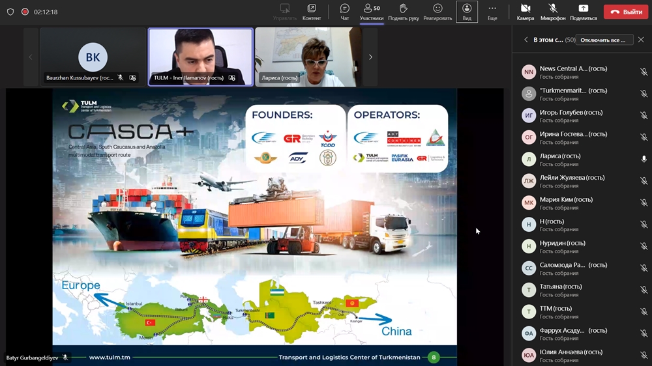
Task: Click the ФА avatar of Фаррух
Action: [x=529, y=333]
